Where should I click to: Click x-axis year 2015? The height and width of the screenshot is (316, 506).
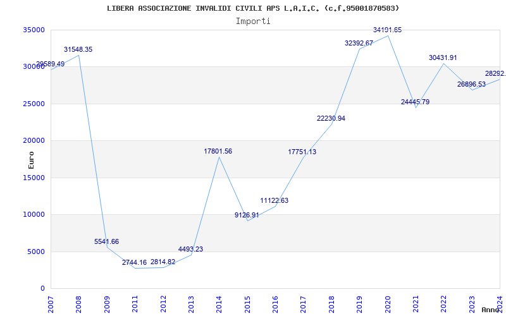(x=247, y=305)
